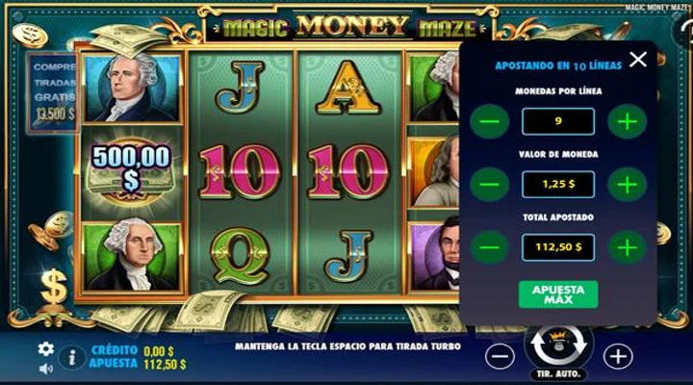Close the bet settings panel
This screenshot has height=385, width=693.
(x=638, y=59)
